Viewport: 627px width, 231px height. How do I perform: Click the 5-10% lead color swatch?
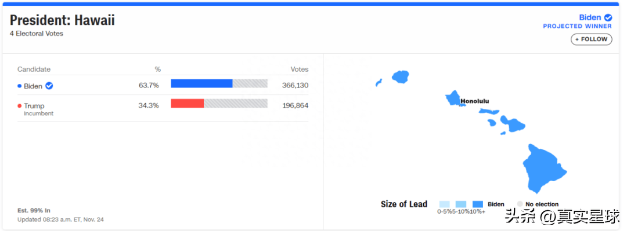coord(460,204)
